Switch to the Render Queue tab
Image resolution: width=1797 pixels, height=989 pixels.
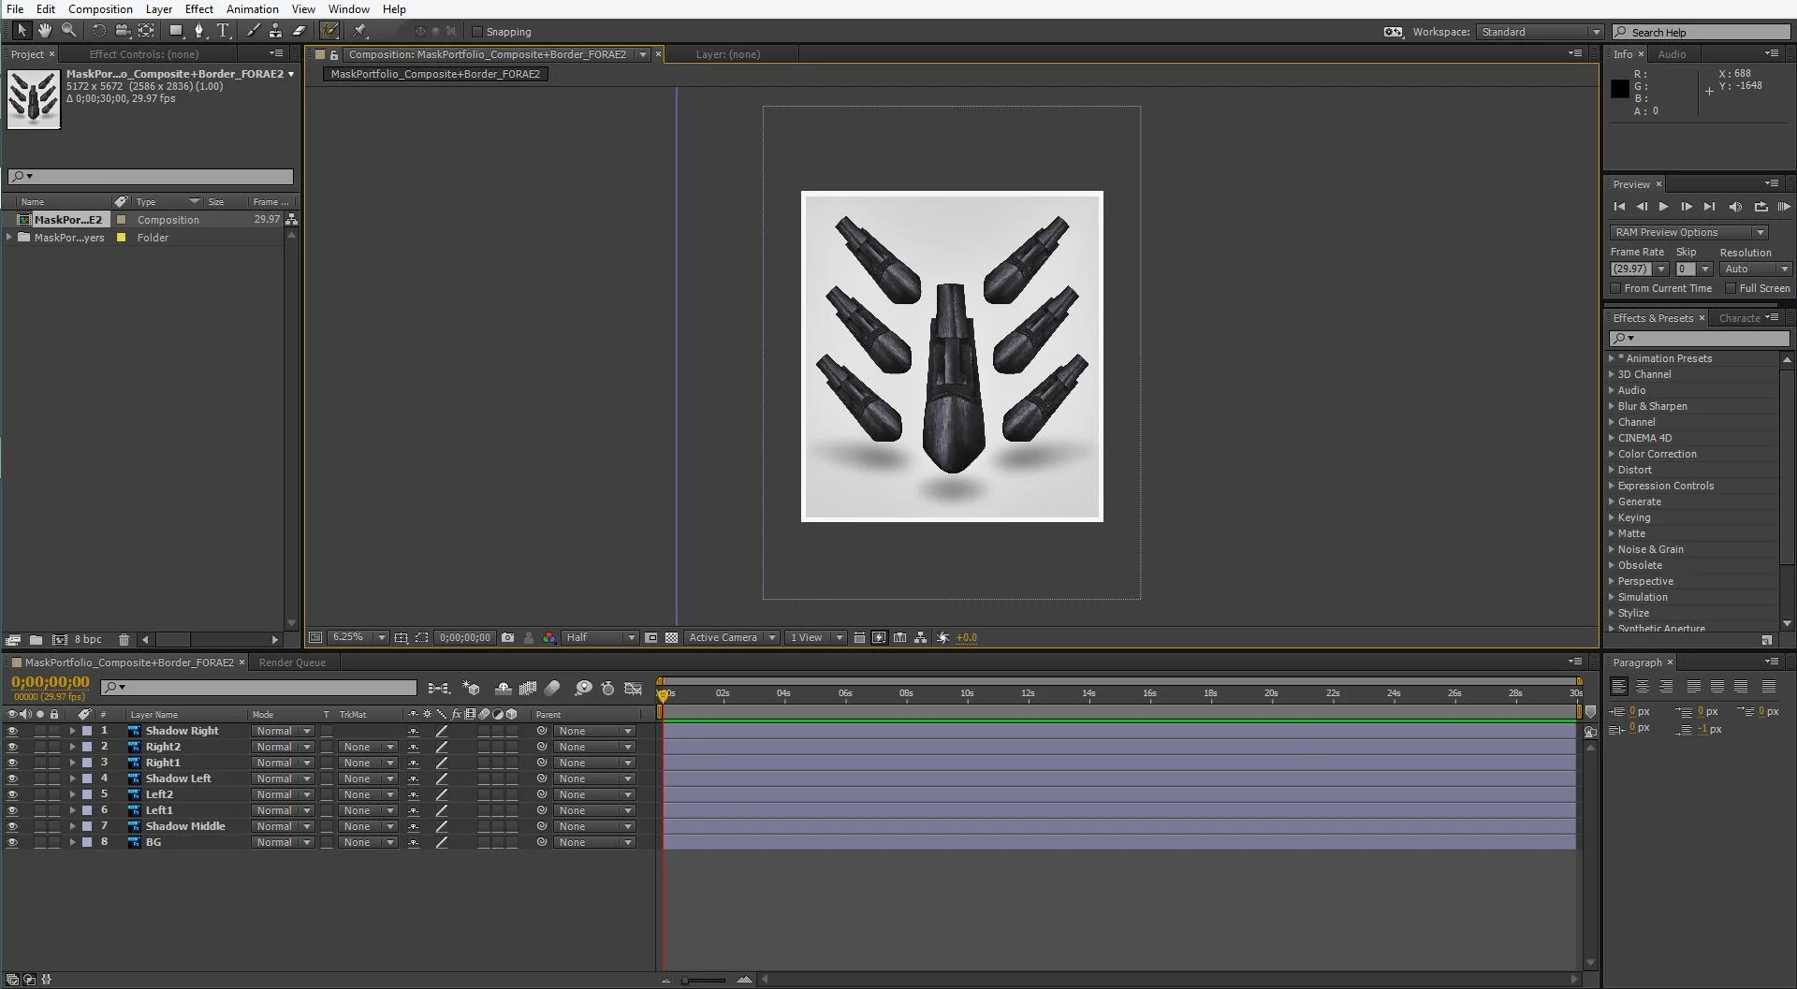[292, 662]
